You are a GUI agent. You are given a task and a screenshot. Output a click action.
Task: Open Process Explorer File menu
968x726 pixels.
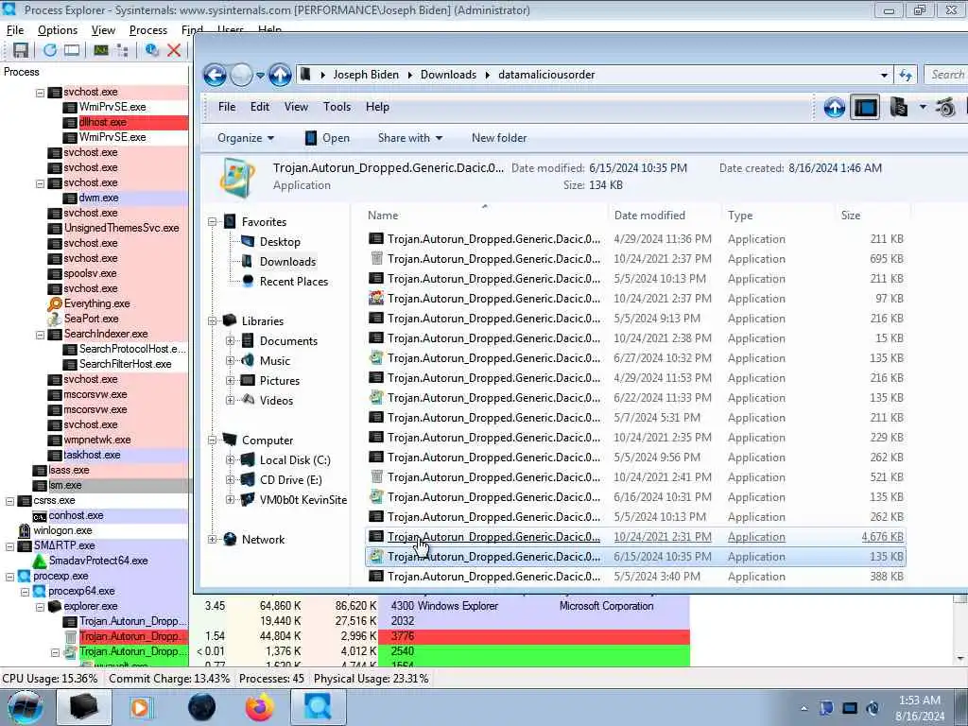click(15, 30)
